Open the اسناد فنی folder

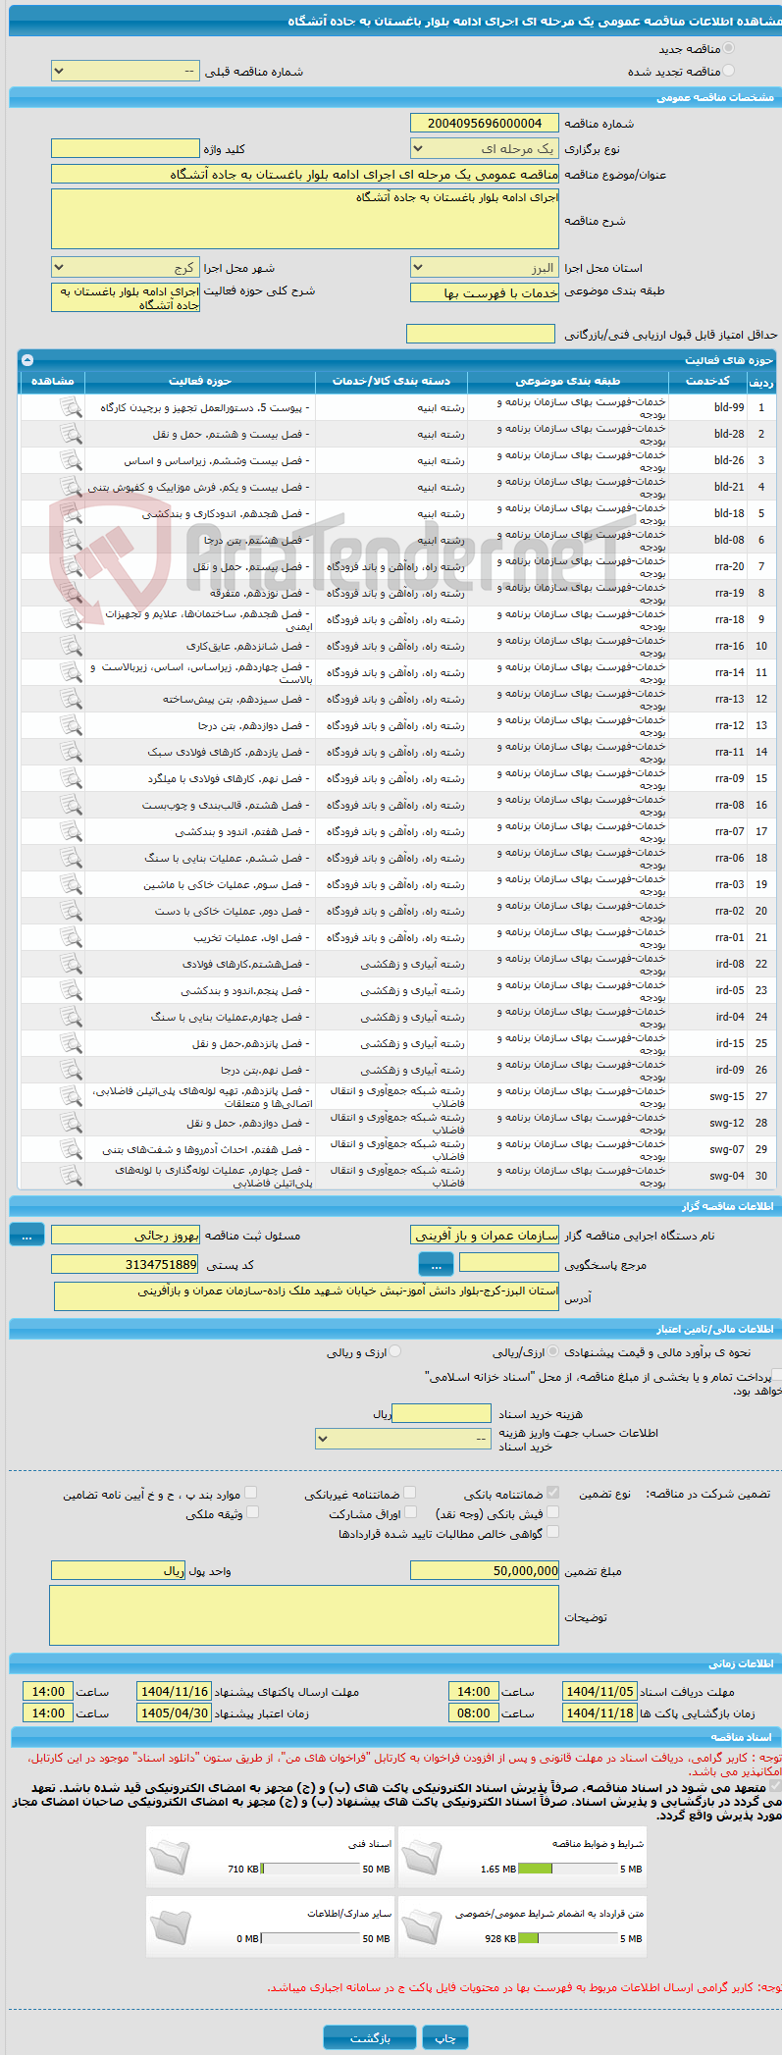[x=169, y=1856]
